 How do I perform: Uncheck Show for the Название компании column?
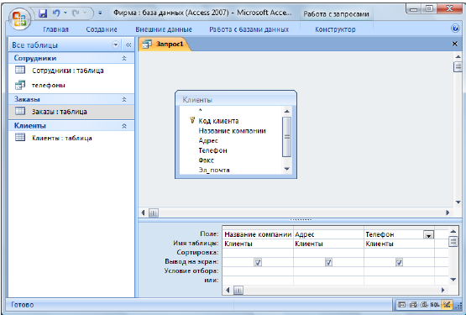click(258, 262)
